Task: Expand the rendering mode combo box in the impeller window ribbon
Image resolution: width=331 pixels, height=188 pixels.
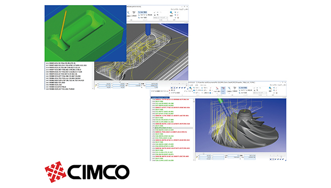Action: (x=260, y=92)
